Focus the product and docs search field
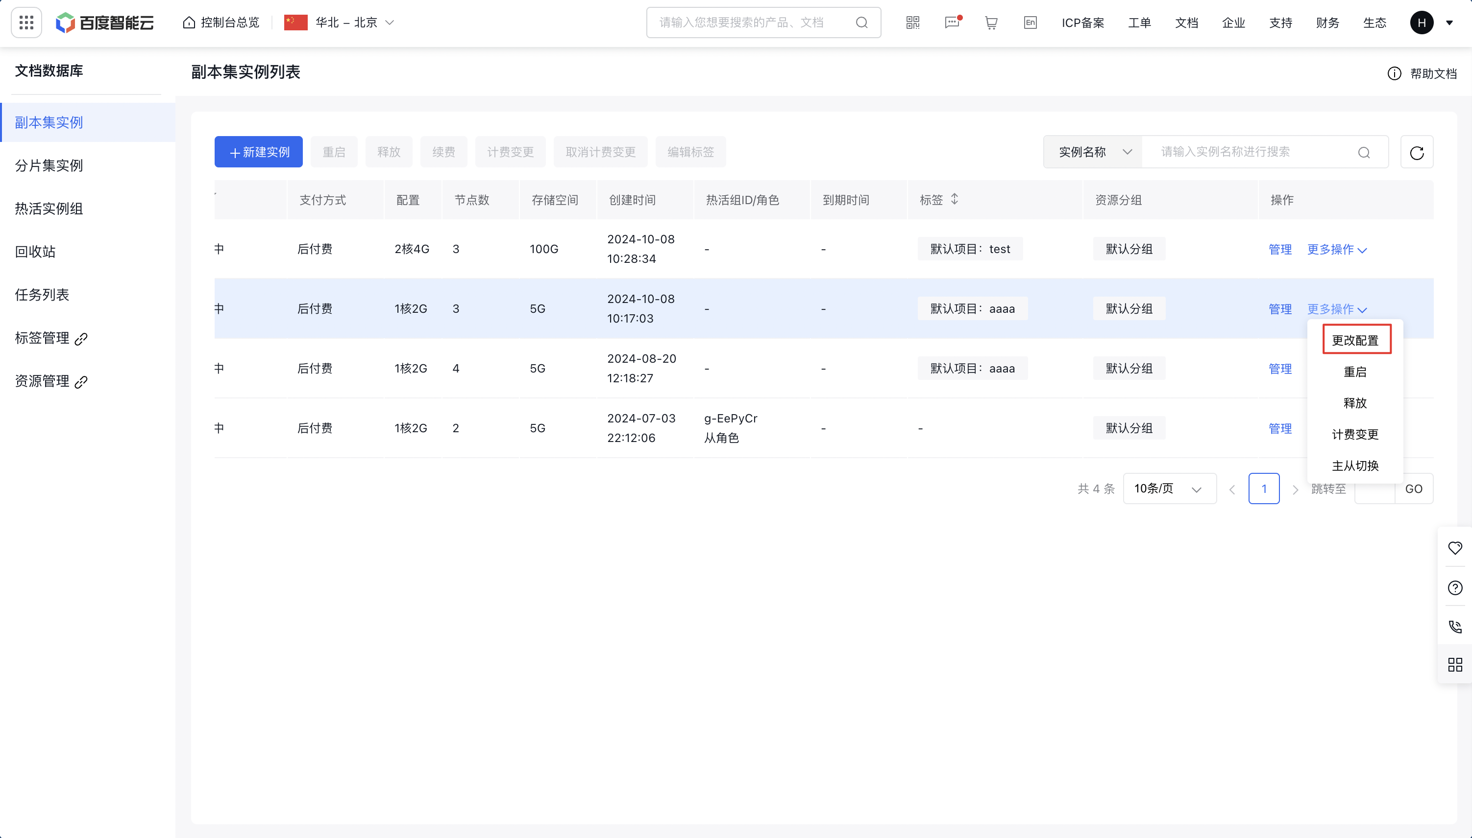 [763, 23]
